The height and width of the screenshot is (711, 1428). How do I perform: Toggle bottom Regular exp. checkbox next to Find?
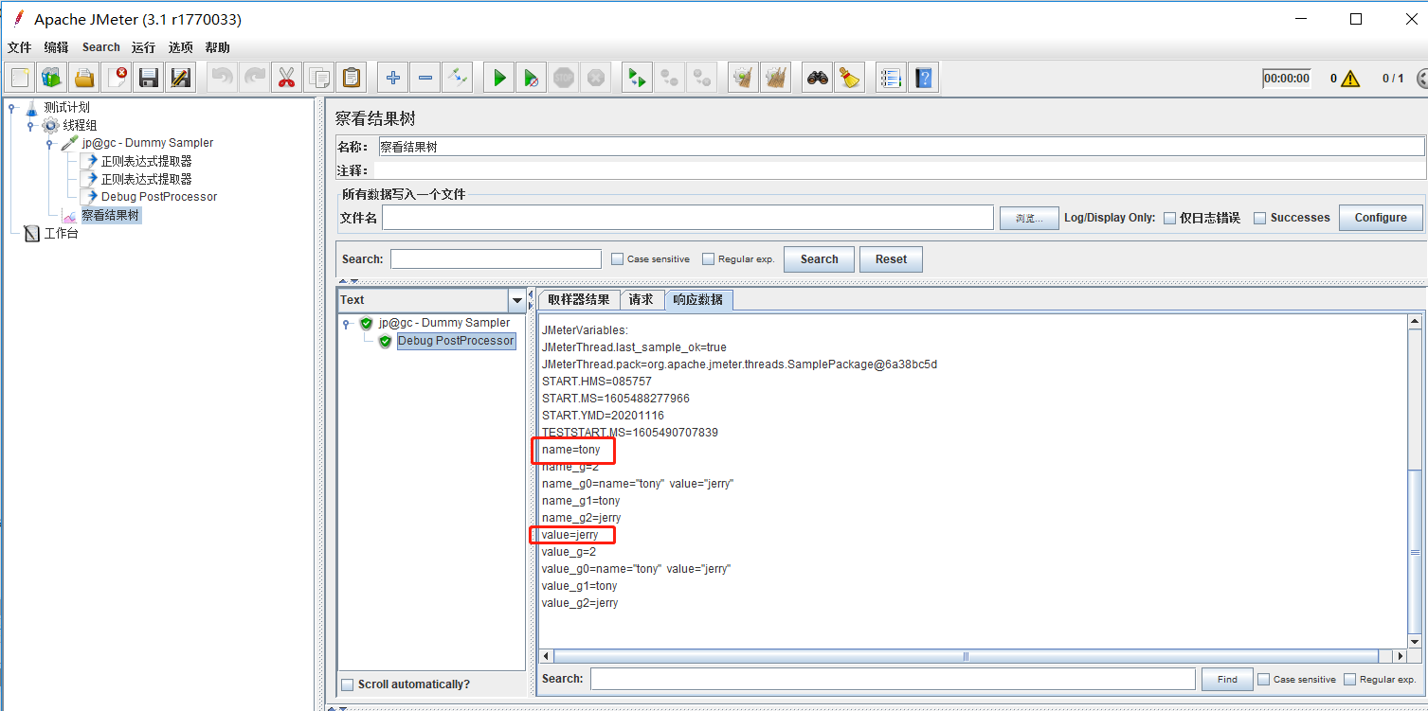coord(1349,680)
